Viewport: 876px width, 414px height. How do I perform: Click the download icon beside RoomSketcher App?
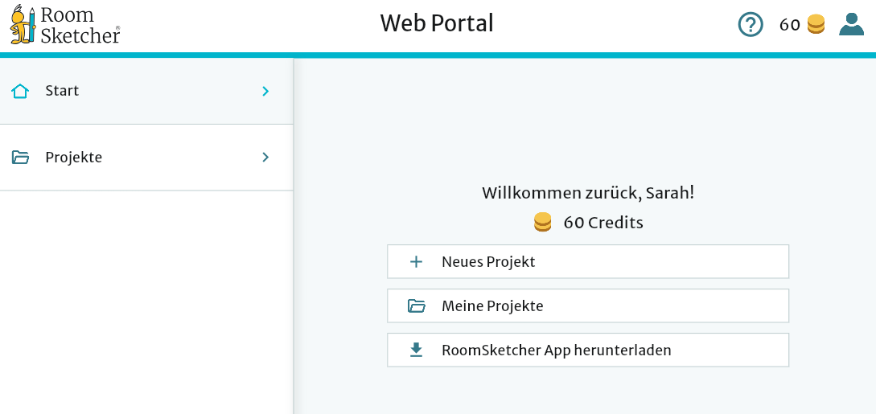pos(416,350)
